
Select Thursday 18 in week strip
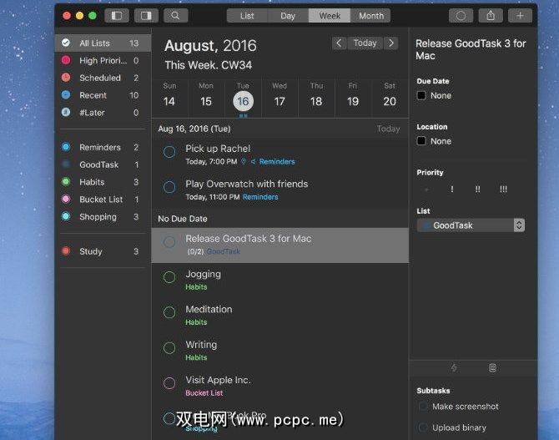pos(315,96)
